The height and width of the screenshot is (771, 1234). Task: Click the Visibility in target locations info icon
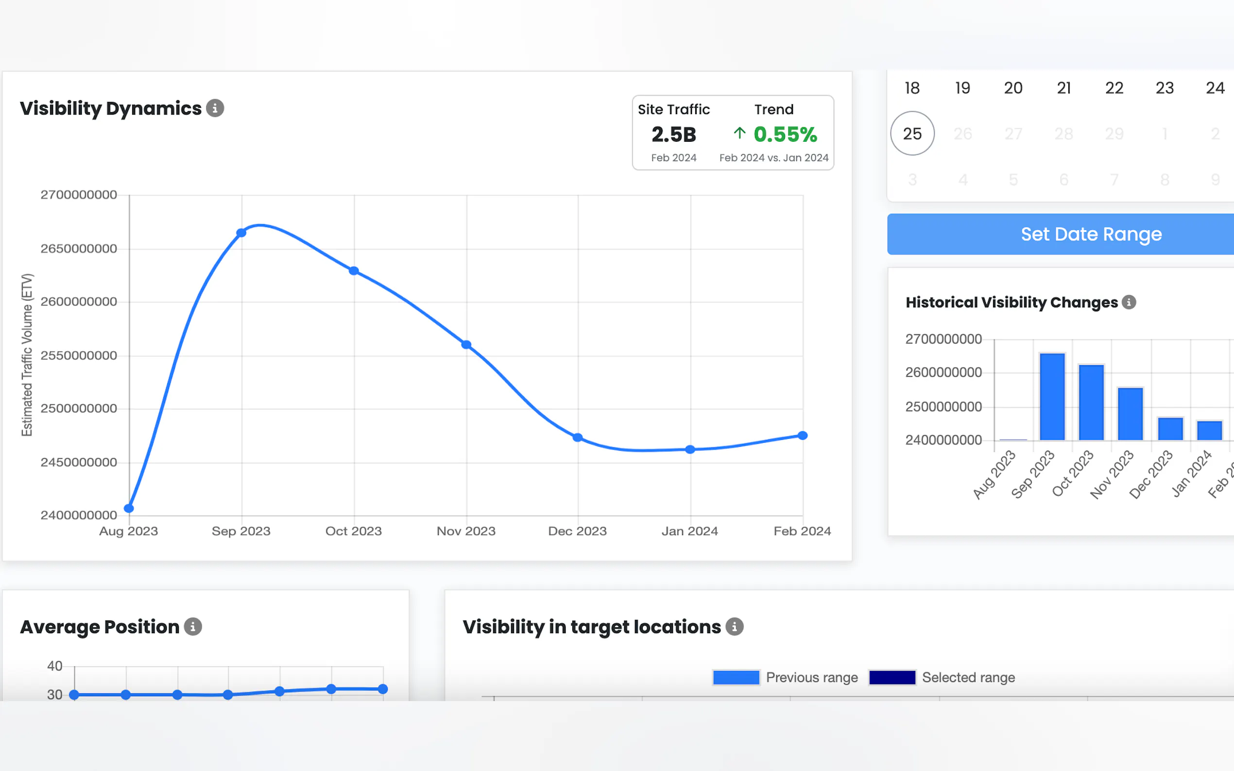pos(734,626)
